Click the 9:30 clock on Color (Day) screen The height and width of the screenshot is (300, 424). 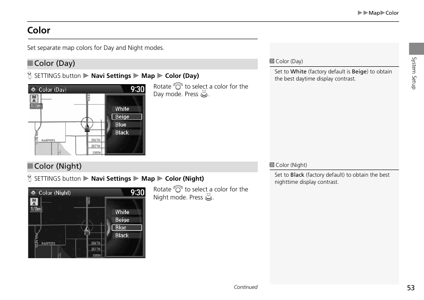(x=138, y=89)
